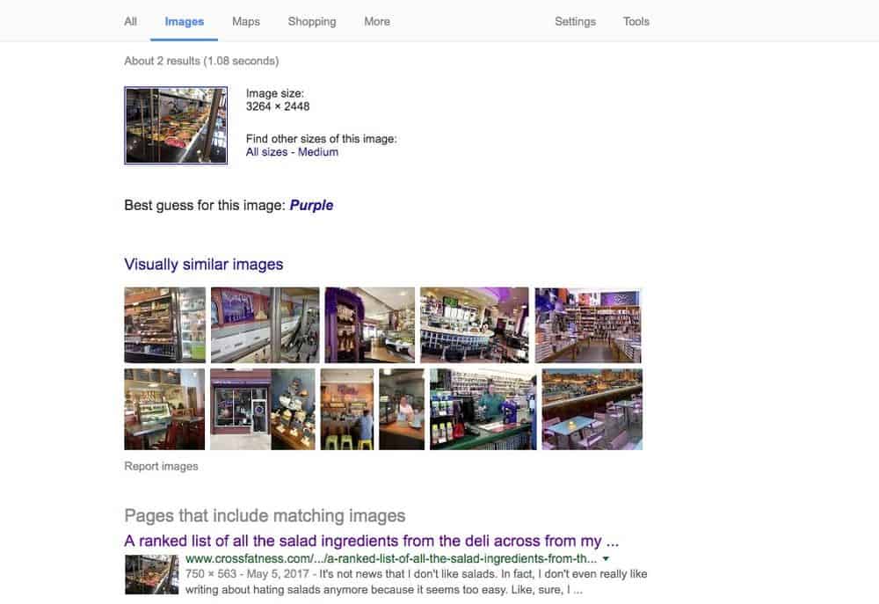
Task: Open the Maps tab
Action: (245, 21)
